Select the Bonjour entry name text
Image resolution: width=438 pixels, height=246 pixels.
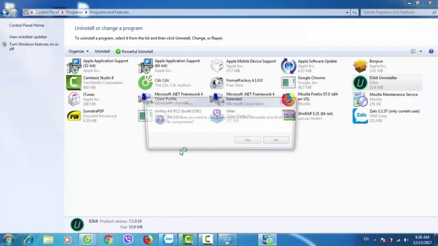pos(376,61)
